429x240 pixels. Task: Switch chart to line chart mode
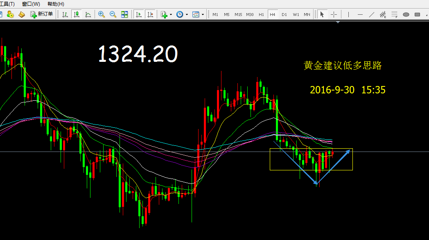click(88, 14)
